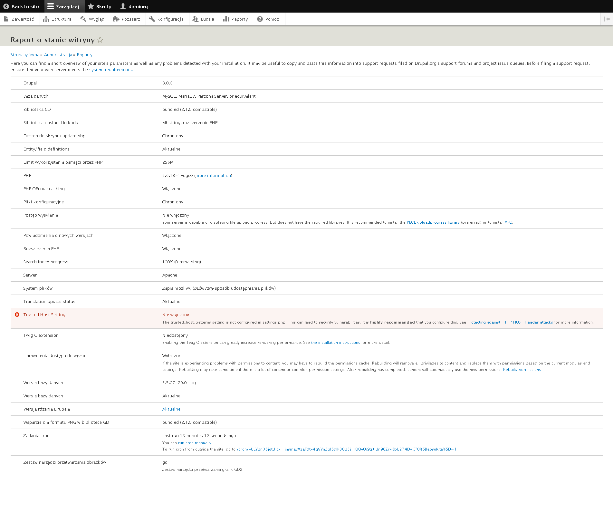
Task: Open the Rebuild permissions link
Action: 522,369
